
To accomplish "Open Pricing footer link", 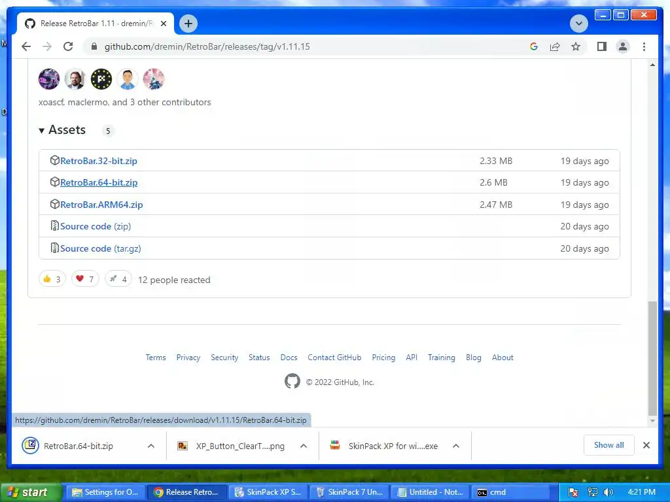I will pos(383,358).
